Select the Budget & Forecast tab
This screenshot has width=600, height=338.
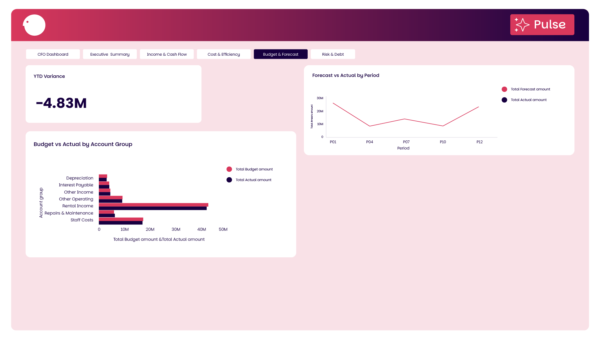click(280, 54)
